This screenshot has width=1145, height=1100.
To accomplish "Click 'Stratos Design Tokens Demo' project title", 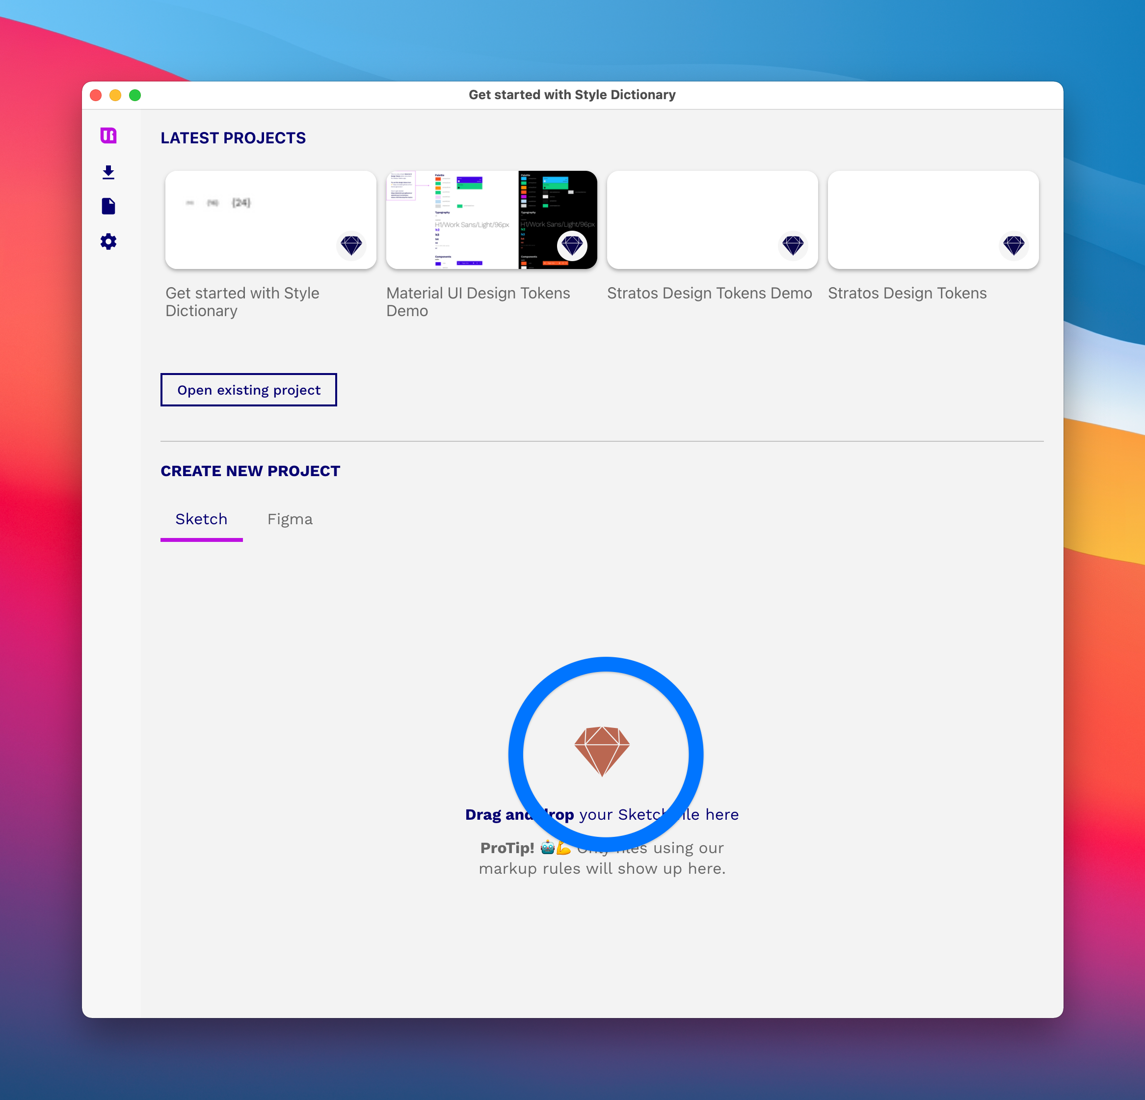I will (x=709, y=293).
